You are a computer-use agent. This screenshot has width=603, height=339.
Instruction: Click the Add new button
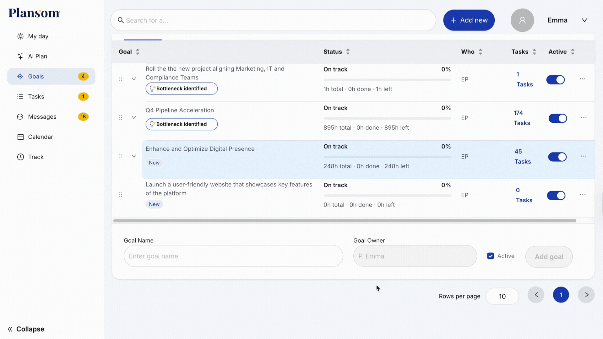(x=469, y=20)
